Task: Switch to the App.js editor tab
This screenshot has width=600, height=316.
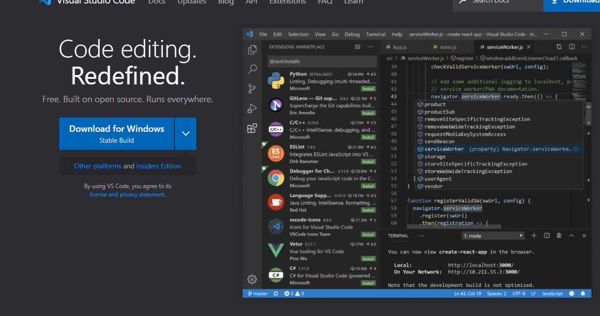Action: [x=399, y=47]
